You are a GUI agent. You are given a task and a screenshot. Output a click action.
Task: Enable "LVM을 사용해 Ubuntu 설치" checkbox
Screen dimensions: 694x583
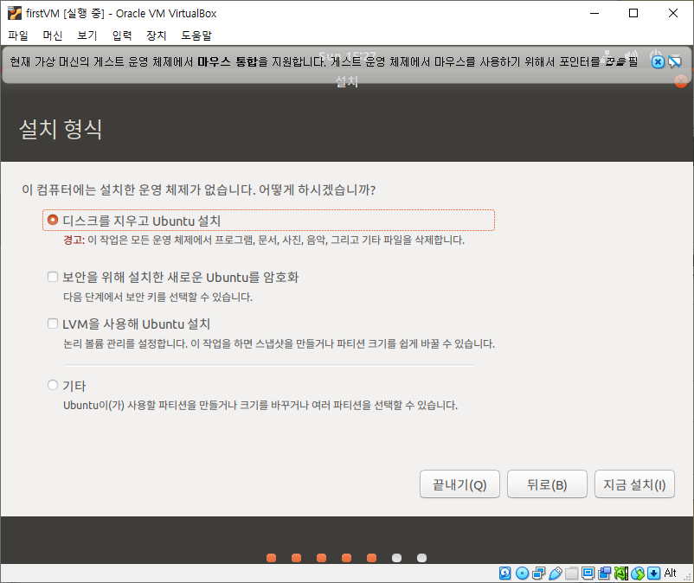[53, 324]
